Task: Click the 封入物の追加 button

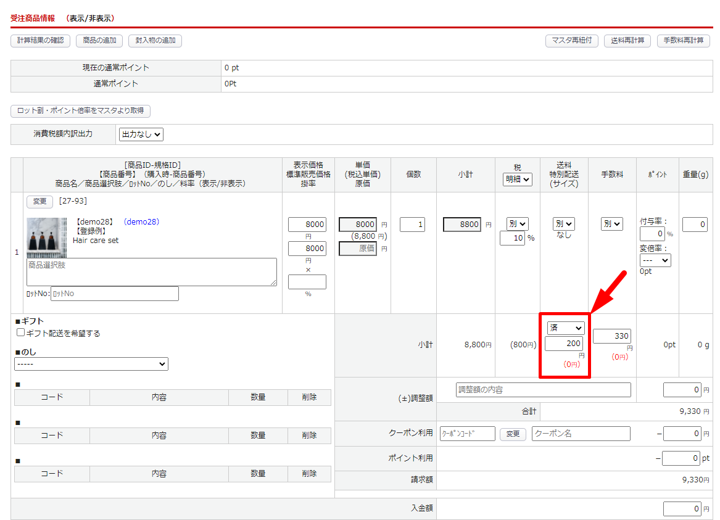Action: pyautogui.click(x=155, y=41)
